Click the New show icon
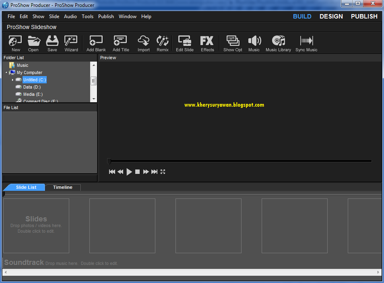The image size is (384, 283). coord(15,43)
